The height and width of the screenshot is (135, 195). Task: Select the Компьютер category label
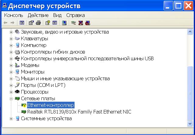click(x=33, y=45)
